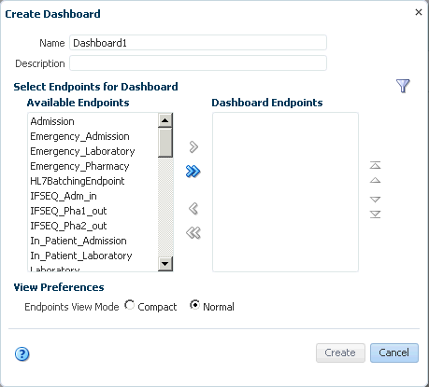
Task: Focus the Description input field
Action: (x=198, y=63)
